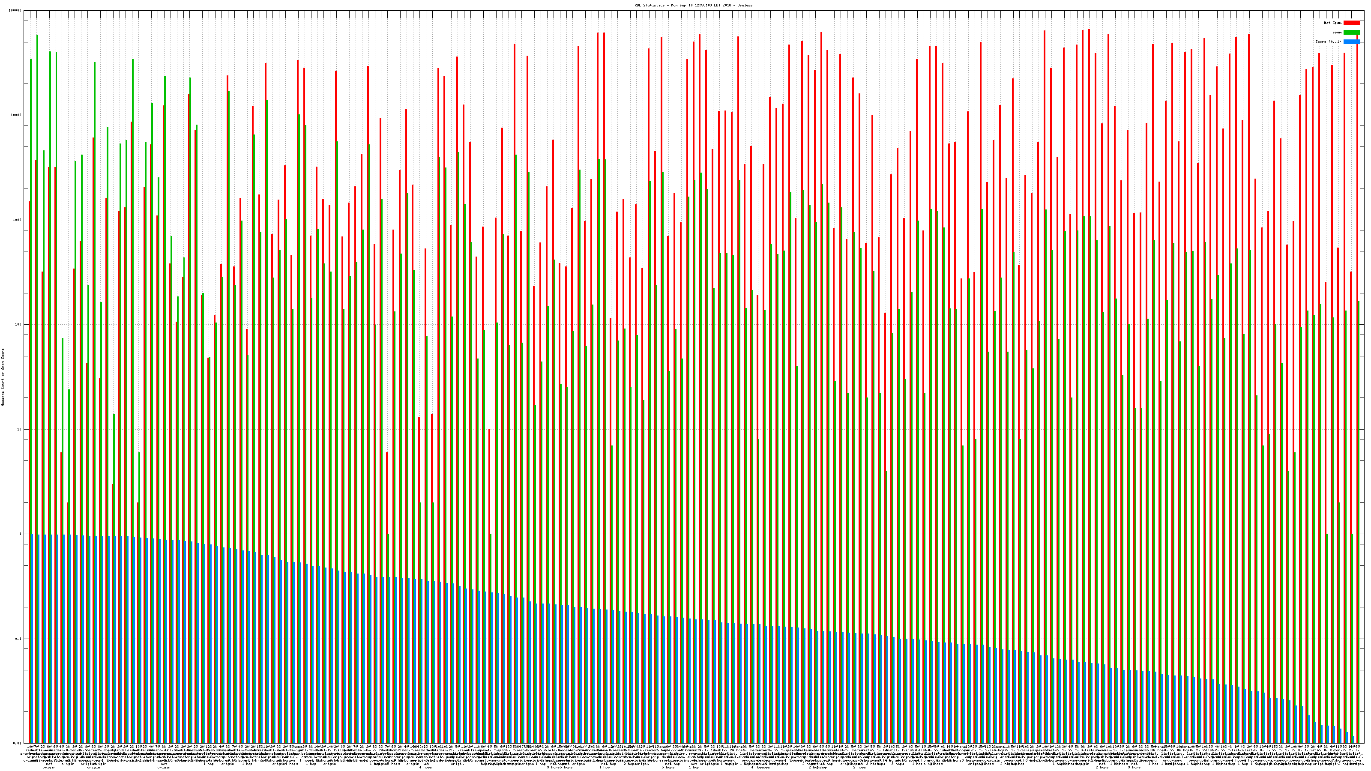
Task: Click the leftmost blue Score bar
Action: pyautogui.click(x=33, y=639)
